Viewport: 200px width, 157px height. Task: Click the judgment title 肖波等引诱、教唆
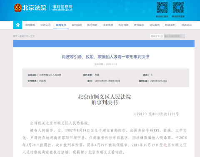point(105,57)
